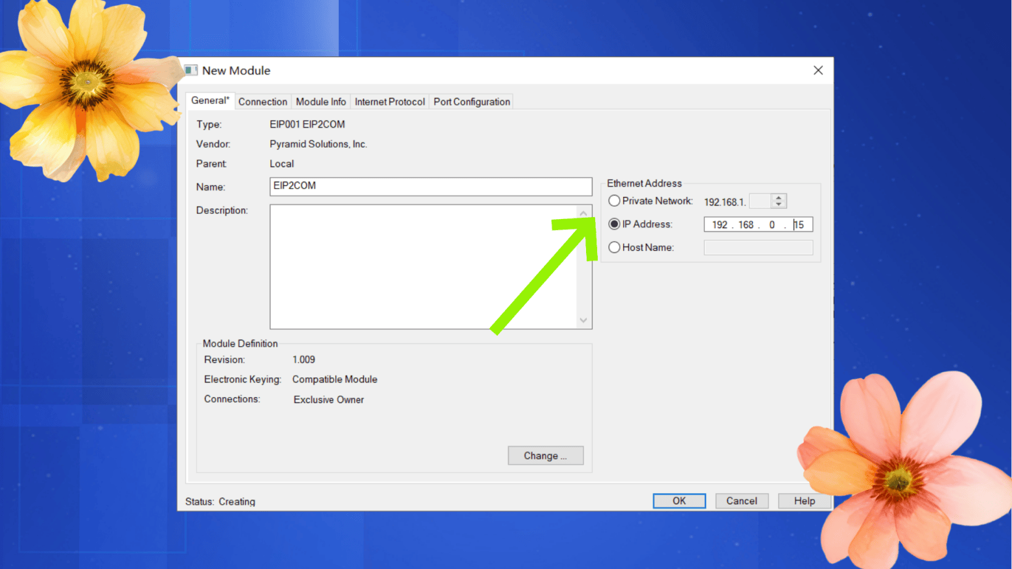Click the last IP octet 15
Screen dimensions: 1012x569
[799, 225]
